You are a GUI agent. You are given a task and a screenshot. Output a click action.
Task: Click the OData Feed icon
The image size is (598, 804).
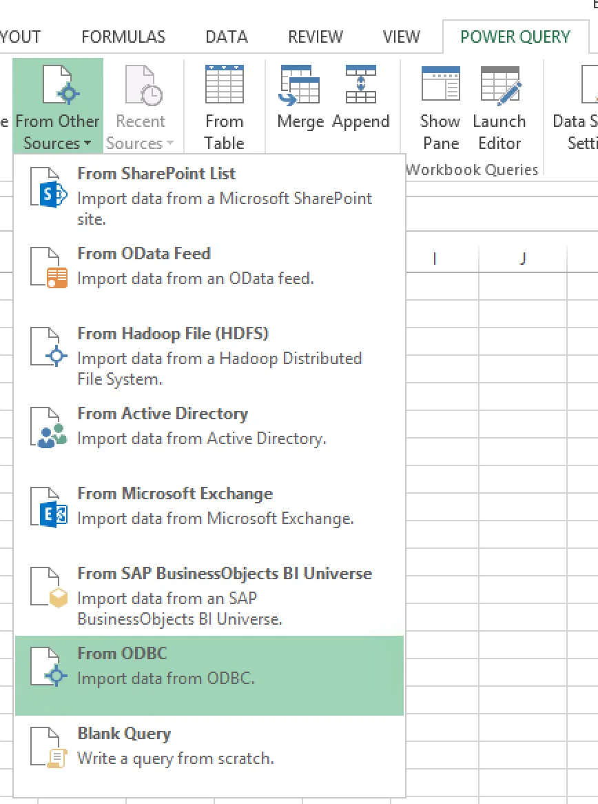click(x=49, y=268)
